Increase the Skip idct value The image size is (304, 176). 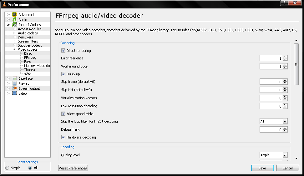tap(285, 88)
